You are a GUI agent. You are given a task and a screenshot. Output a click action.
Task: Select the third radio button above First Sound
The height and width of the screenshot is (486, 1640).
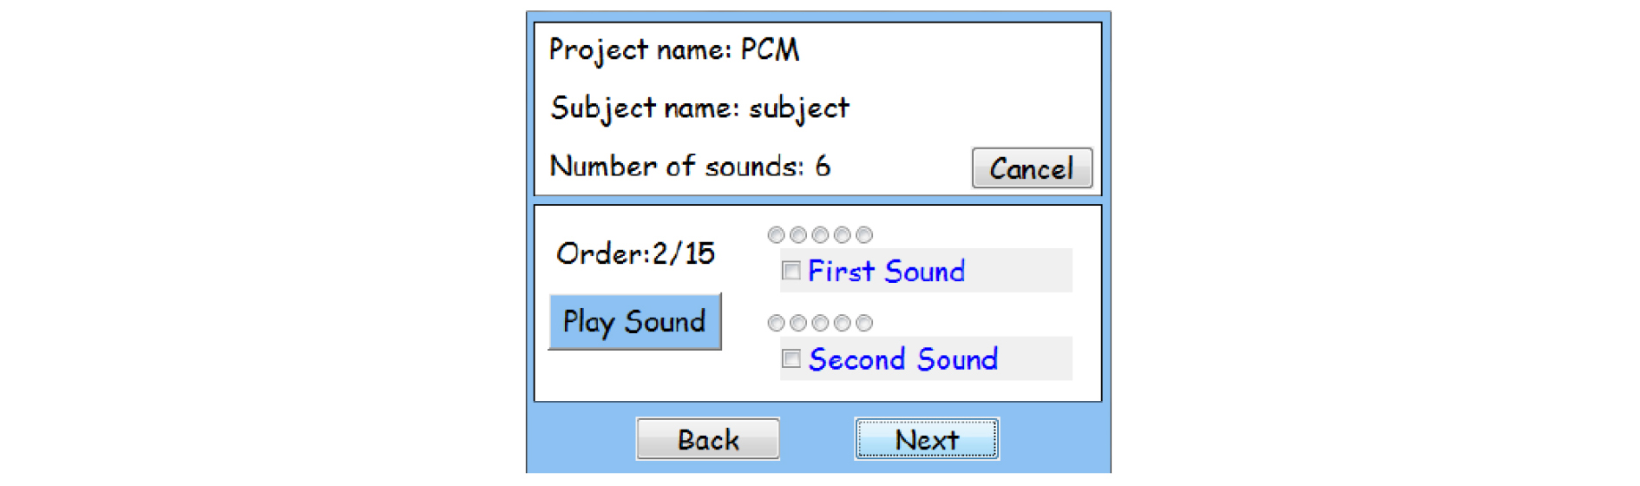820,234
